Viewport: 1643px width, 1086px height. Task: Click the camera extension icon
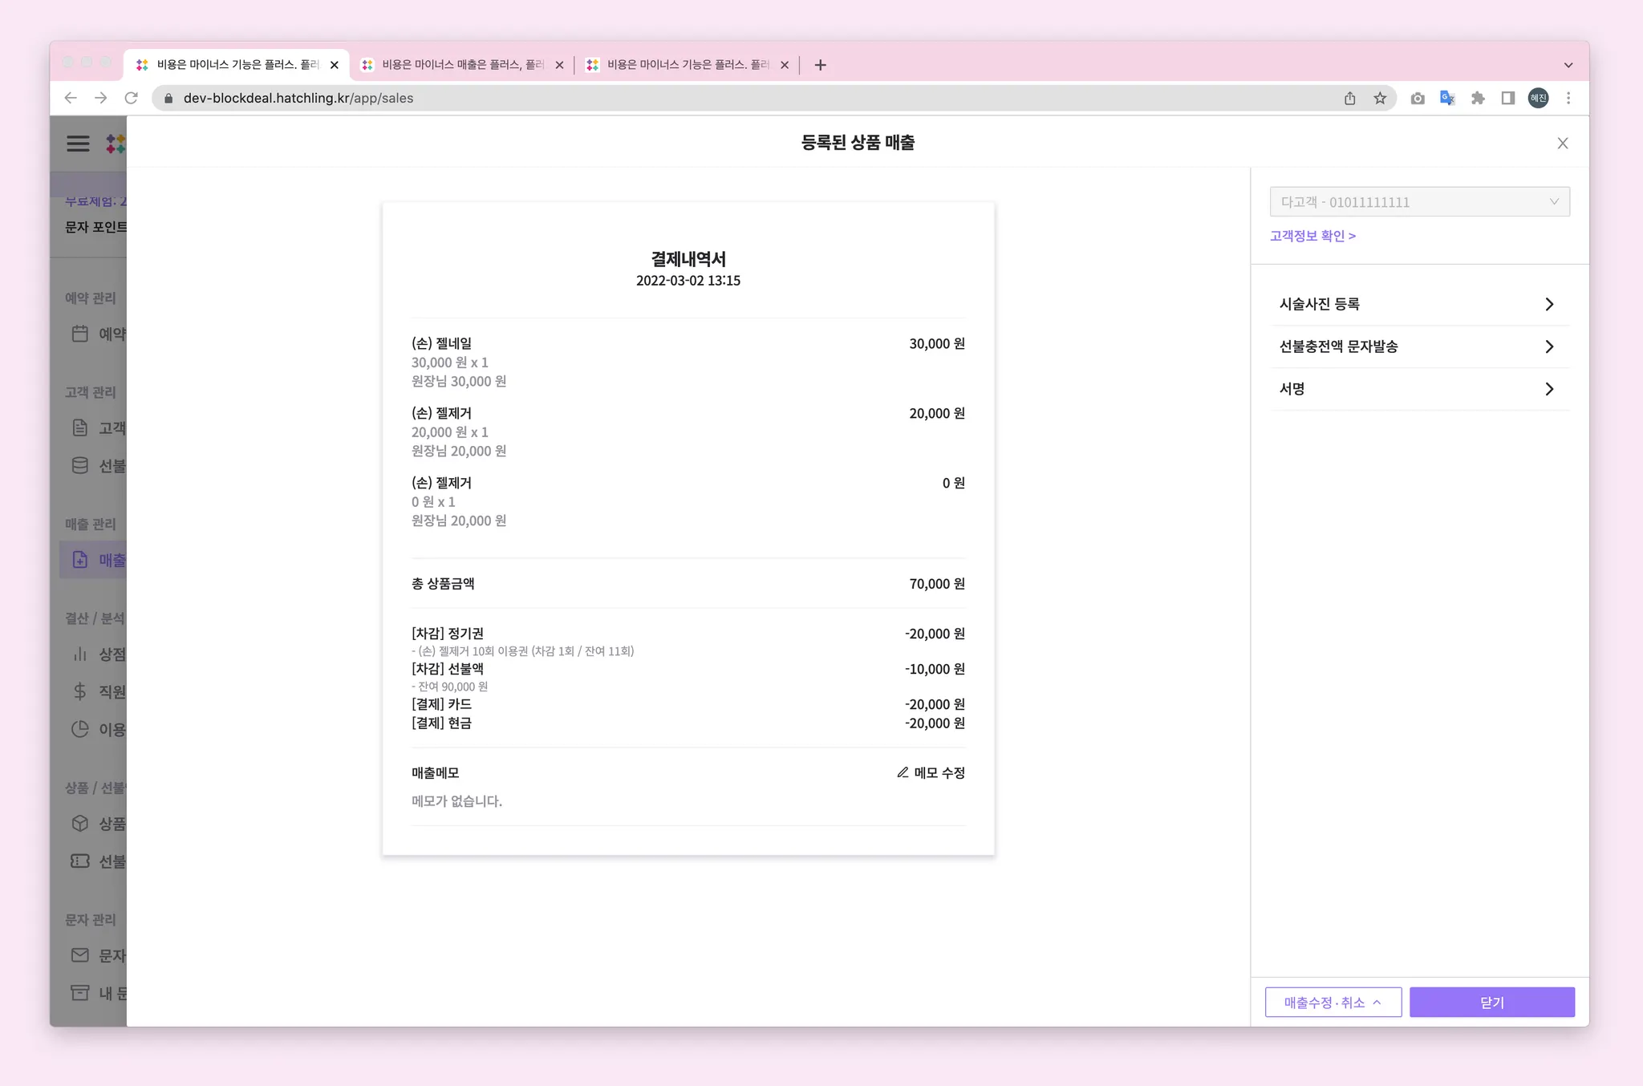coord(1418,98)
